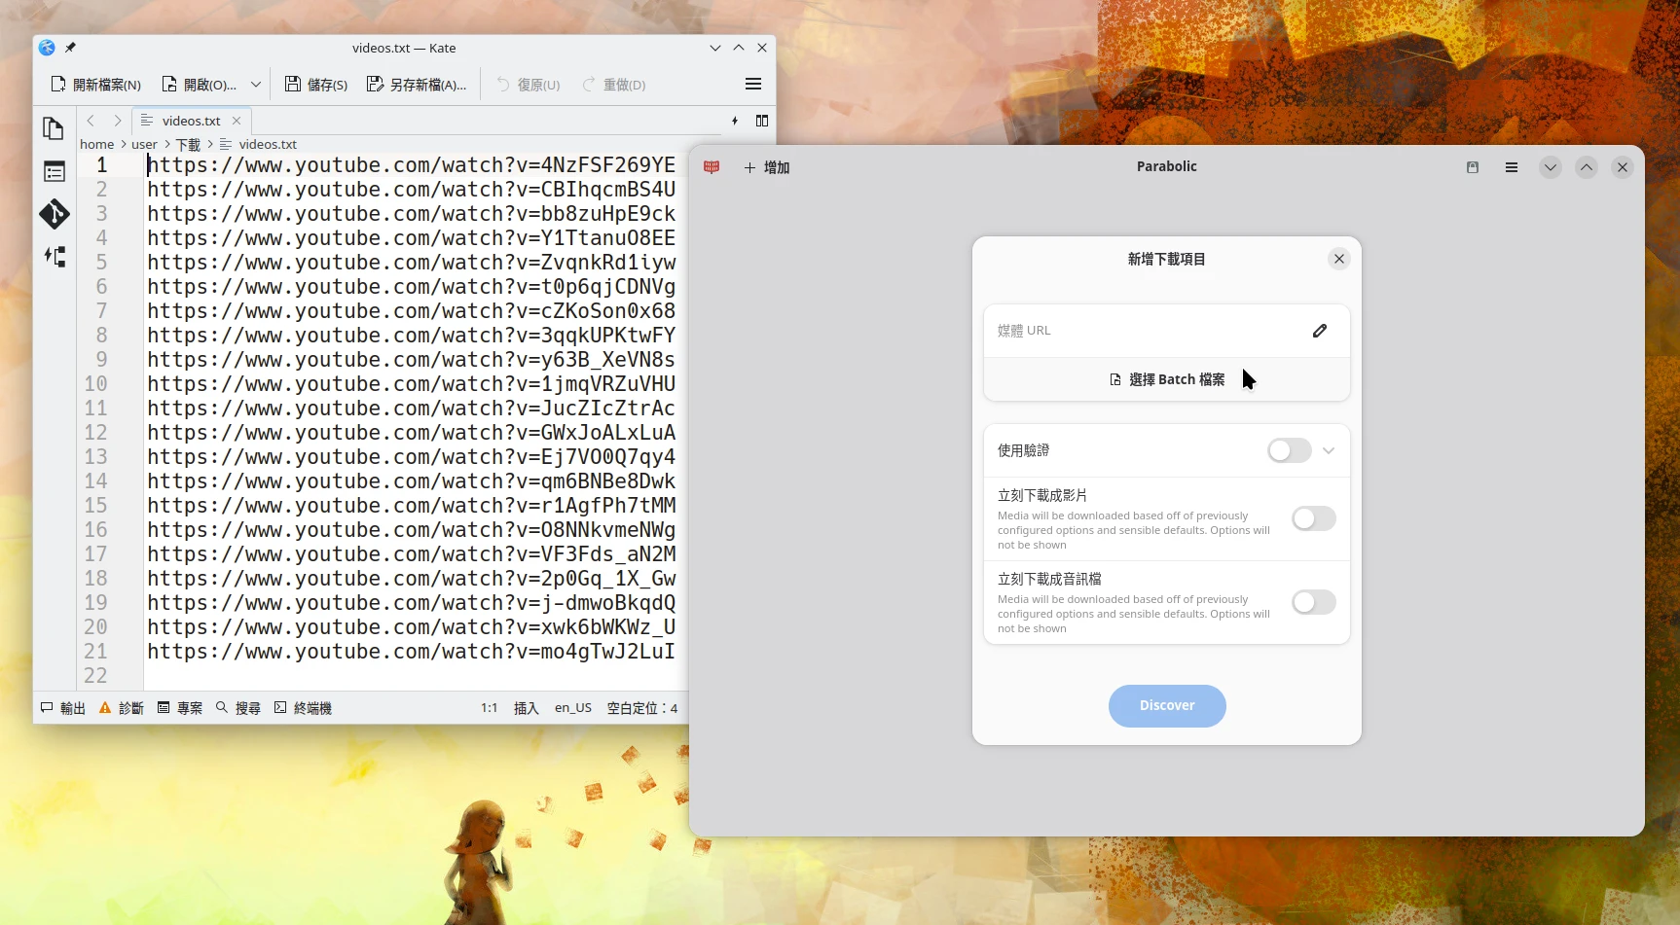Open the 診斷 diagnostics panel
The image size is (1680, 925).
coord(122,708)
